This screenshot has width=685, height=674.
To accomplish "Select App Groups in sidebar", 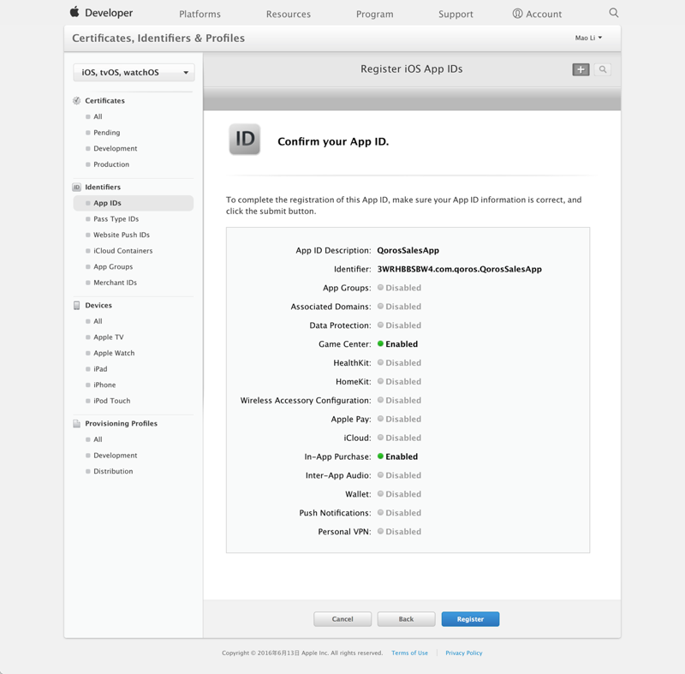I will (113, 267).
